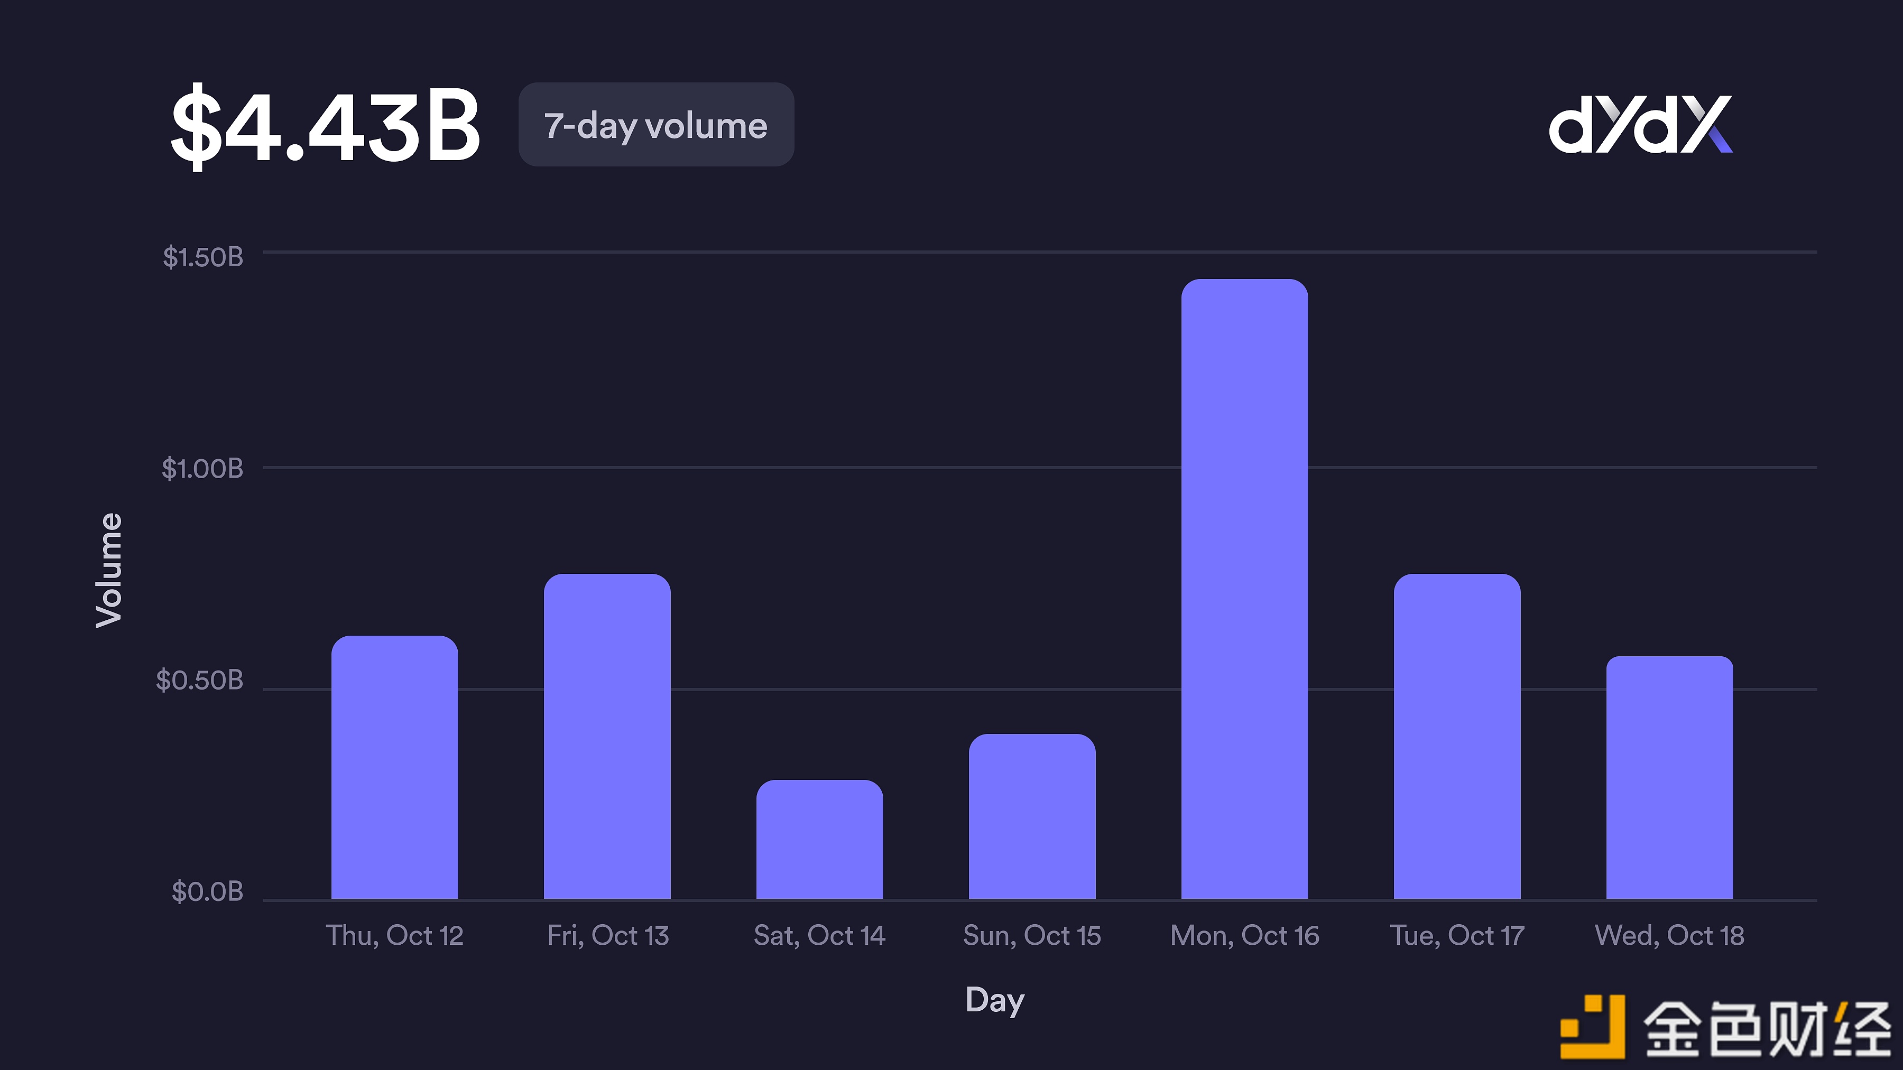This screenshot has height=1070, width=1903.
Task: Select the Sat, Oct 14 volume bar
Action: click(x=819, y=840)
